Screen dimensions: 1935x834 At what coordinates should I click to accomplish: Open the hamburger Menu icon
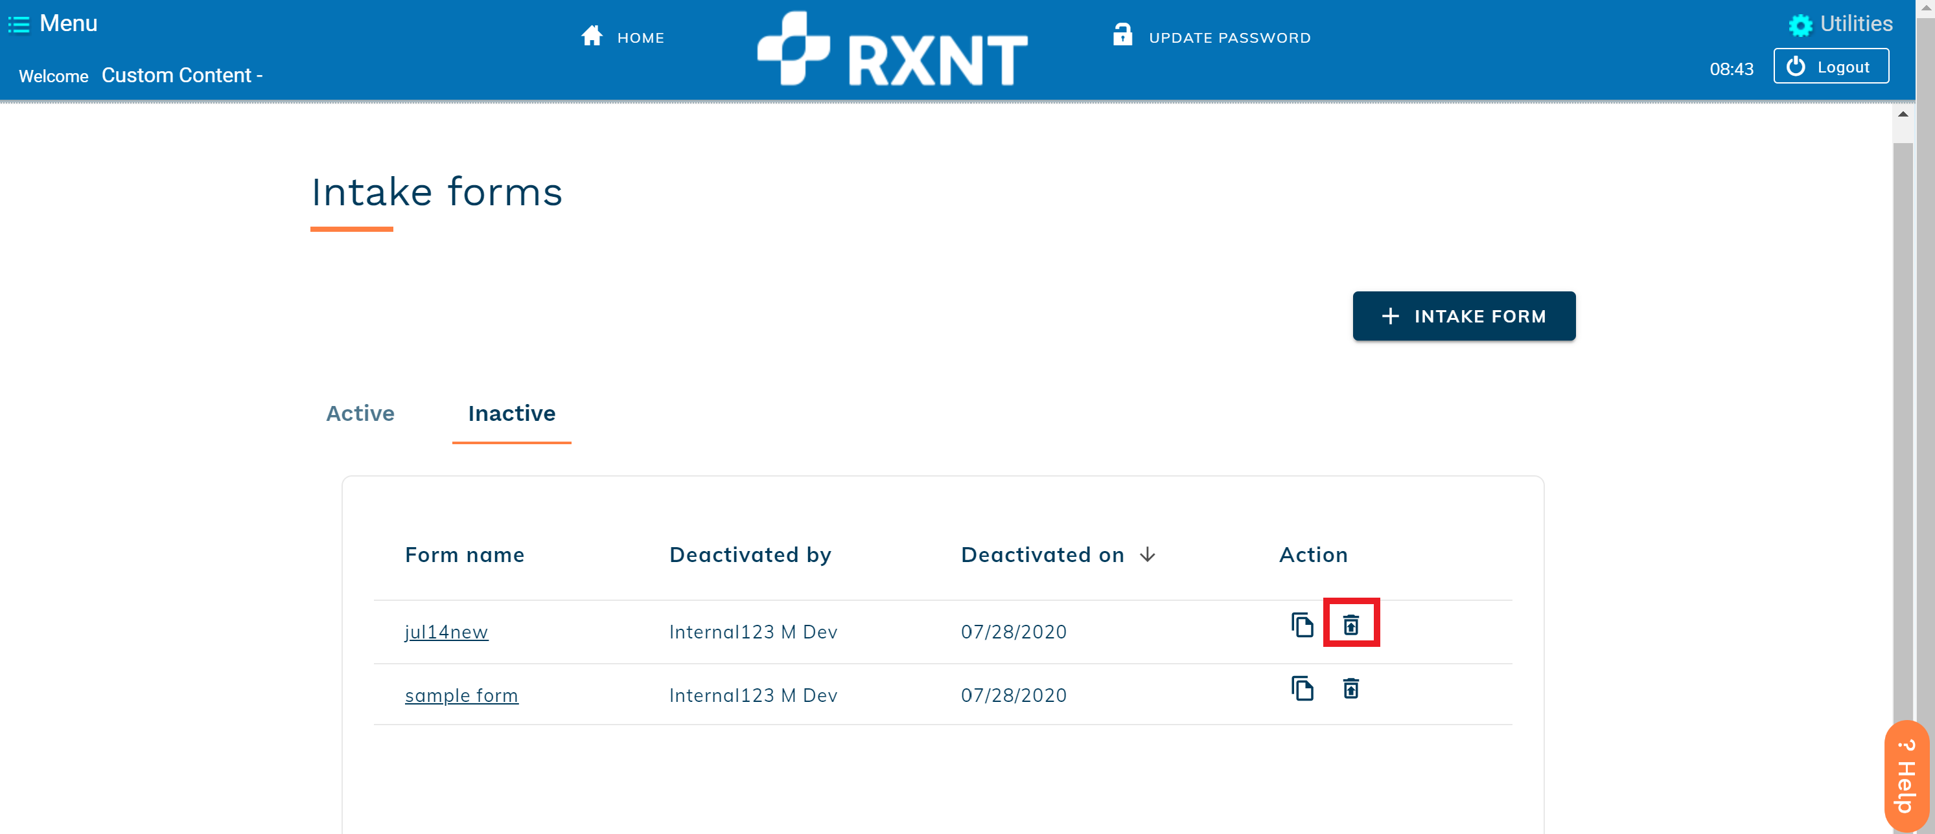(x=19, y=25)
